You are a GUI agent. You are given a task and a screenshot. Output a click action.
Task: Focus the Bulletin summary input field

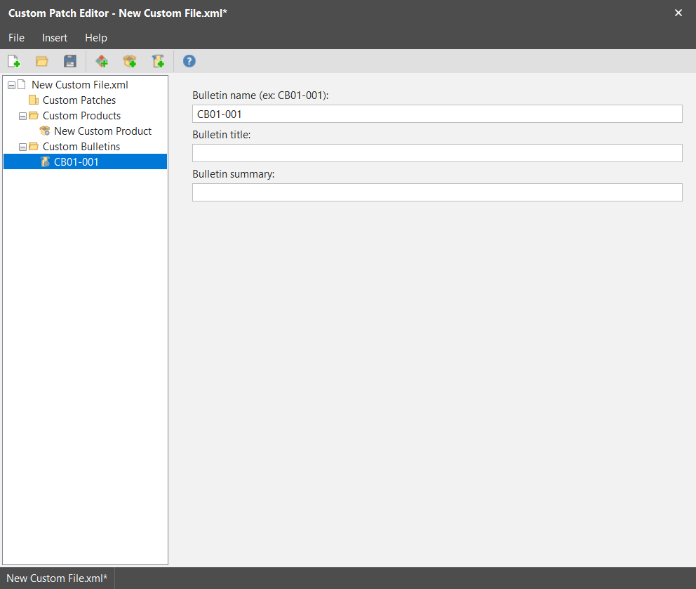tap(437, 192)
